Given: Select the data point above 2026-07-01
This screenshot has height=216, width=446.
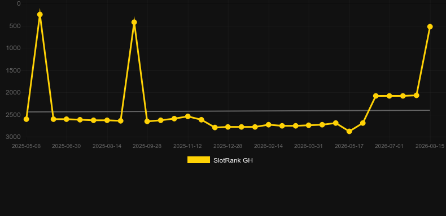Looking at the screenshot, I should (390, 96).
